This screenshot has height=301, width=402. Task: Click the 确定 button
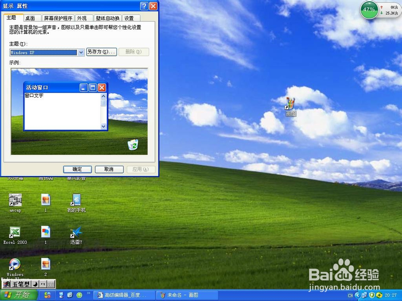[78, 169]
